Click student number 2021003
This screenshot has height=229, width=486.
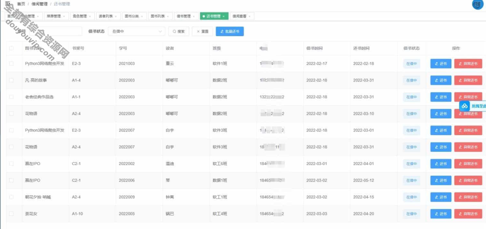pos(127,63)
